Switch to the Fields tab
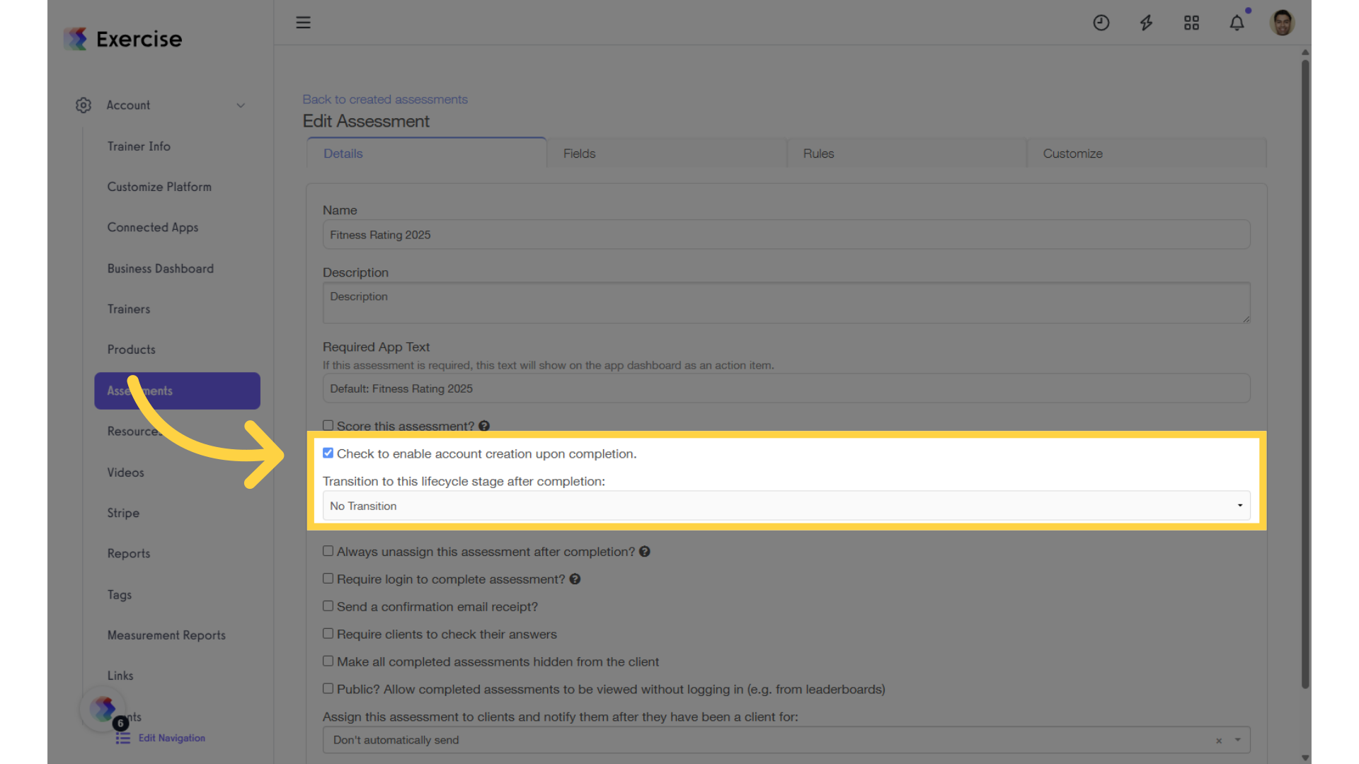Image resolution: width=1359 pixels, height=764 pixels. click(667, 154)
